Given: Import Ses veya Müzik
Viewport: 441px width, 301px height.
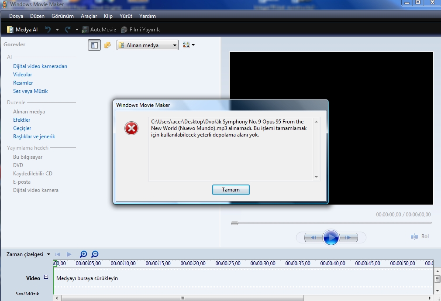Looking at the screenshot, I should 31,91.
